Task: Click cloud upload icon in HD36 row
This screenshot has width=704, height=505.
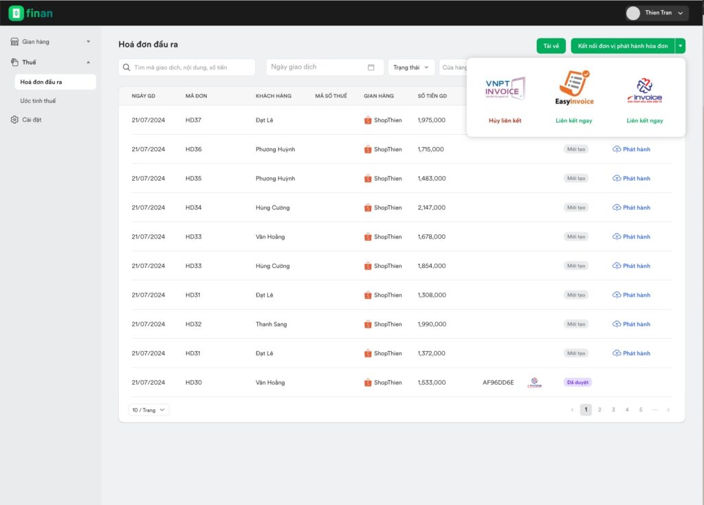Action: [x=617, y=149]
